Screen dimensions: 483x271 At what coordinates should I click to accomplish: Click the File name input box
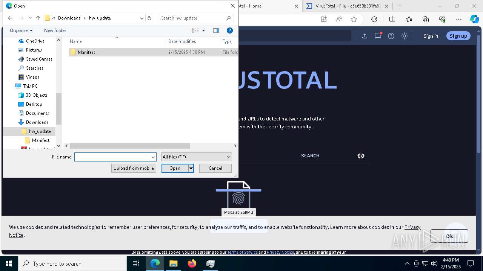coord(112,157)
